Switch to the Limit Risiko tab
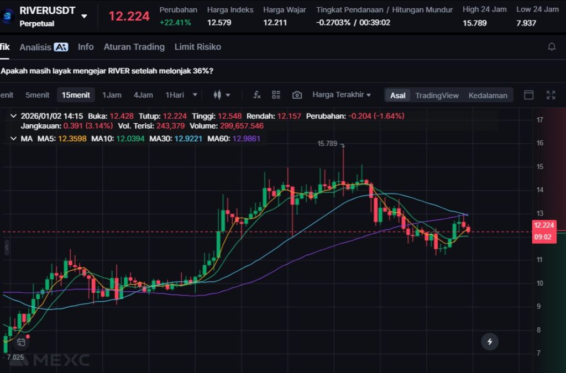 [x=197, y=47]
